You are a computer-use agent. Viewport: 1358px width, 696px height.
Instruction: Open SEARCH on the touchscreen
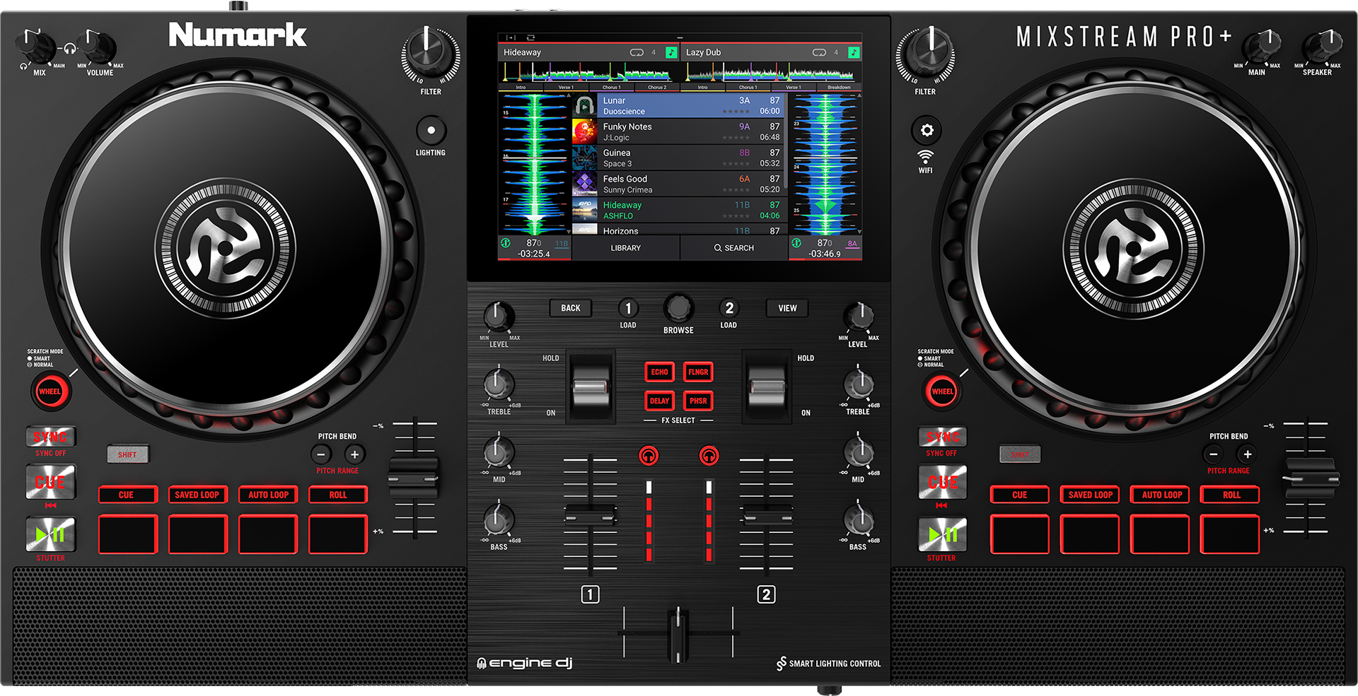click(736, 247)
